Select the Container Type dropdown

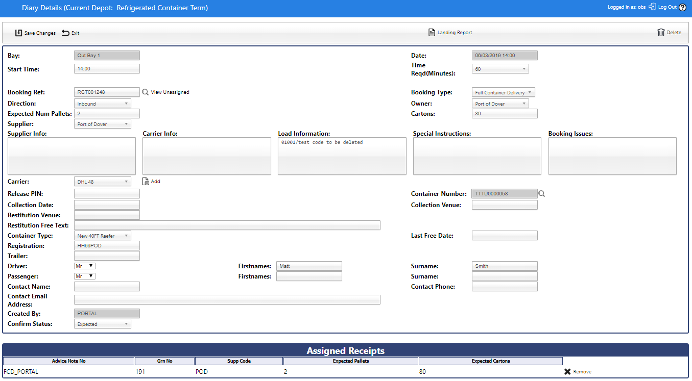click(103, 236)
